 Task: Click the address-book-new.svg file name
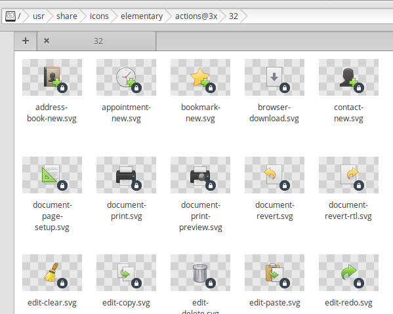(x=52, y=113)
